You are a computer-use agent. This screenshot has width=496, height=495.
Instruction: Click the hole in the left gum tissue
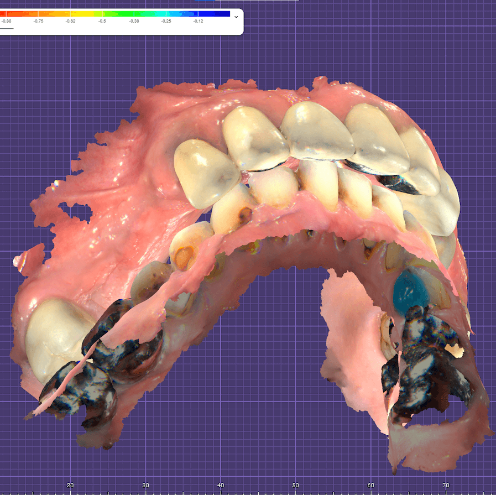pyautogui.click(x=77, y=211)
